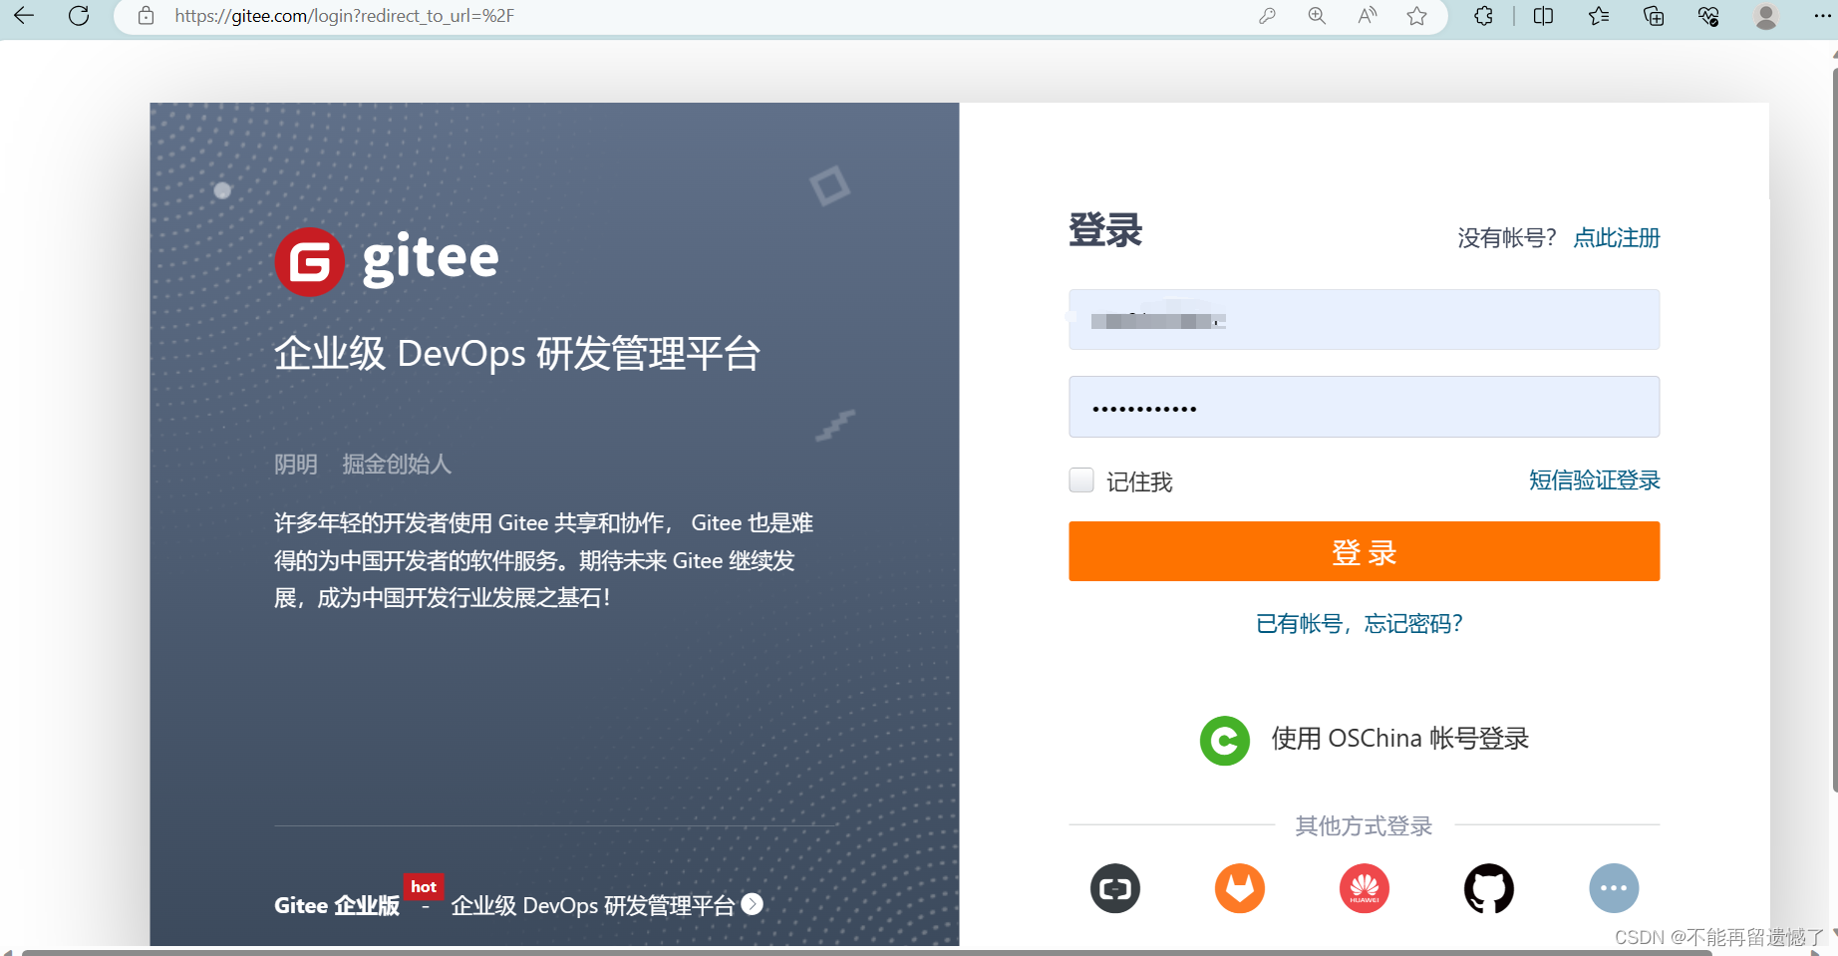Focus the username input field

[1364, 319]
